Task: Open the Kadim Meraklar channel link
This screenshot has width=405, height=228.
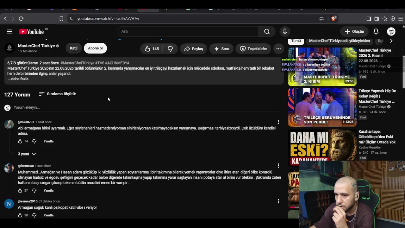Action: [x=370, y=148]
